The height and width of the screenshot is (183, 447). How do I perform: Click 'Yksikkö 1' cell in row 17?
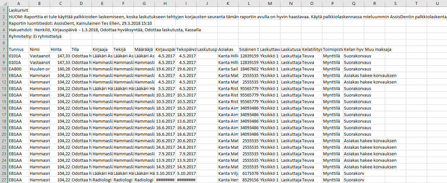coord(270,114)
